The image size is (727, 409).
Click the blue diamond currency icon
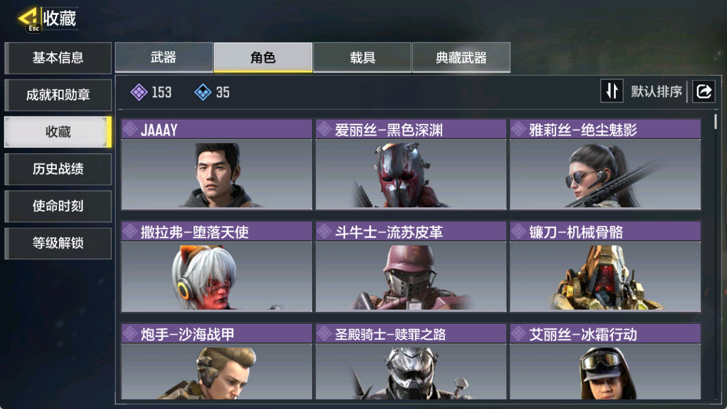(x=203, y=92)
